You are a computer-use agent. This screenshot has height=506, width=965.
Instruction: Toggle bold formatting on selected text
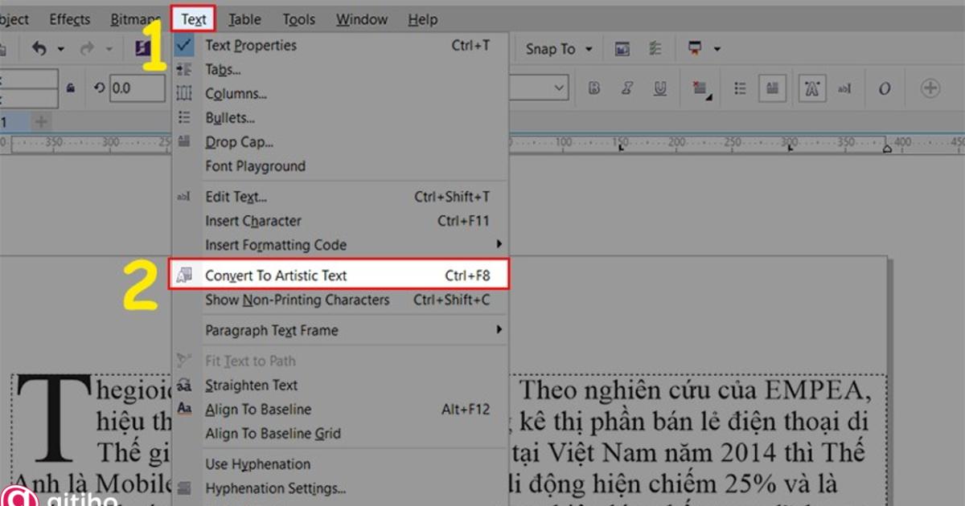coord(593,88)
